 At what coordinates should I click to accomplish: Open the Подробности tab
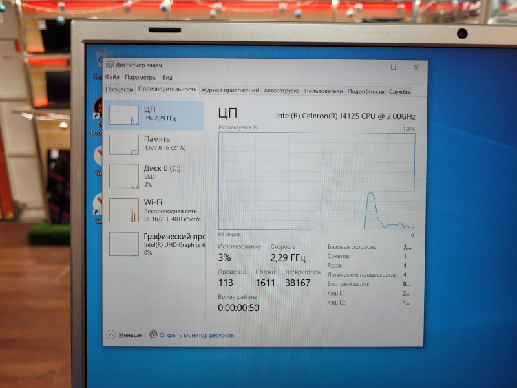(x=365, y=92)
